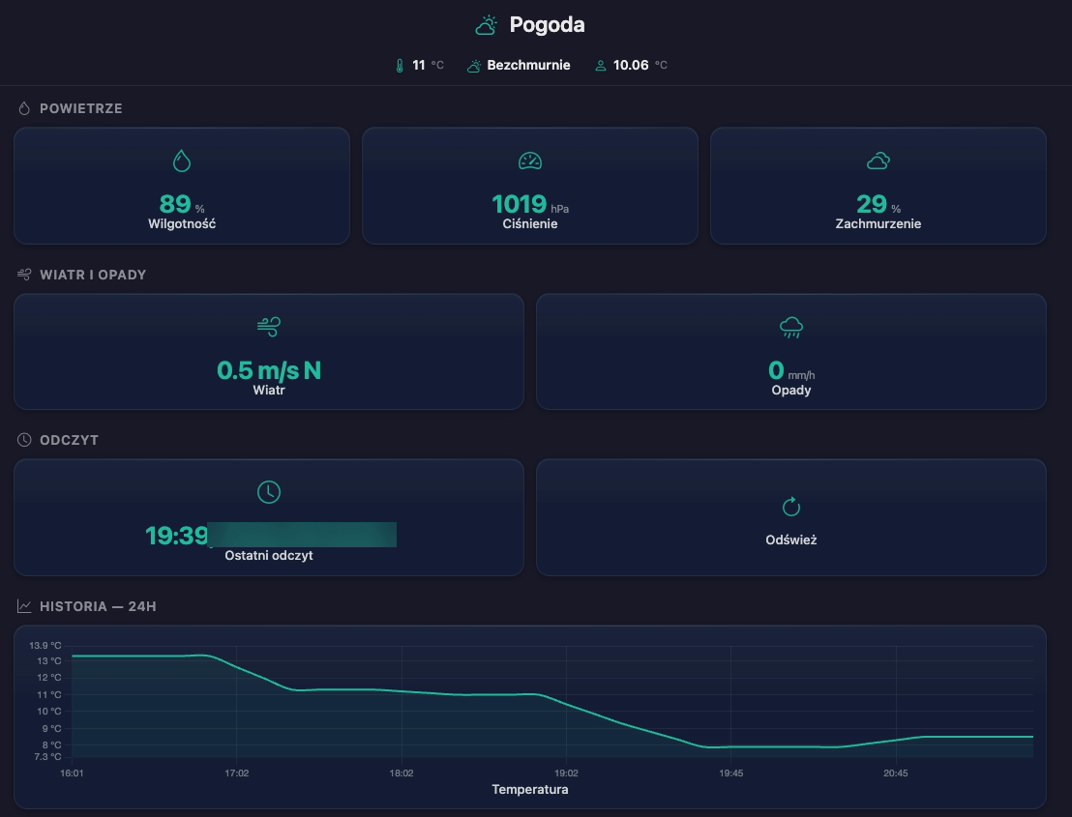Image resolution: width=1072 pixels, height=817 pixels.
Task: Click the gauge icon in Ciśnienie card
Action: [x=530, y=161]
